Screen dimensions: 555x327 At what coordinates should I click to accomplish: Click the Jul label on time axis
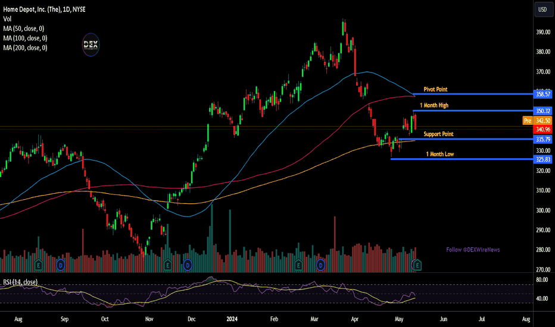coord(482,319)
